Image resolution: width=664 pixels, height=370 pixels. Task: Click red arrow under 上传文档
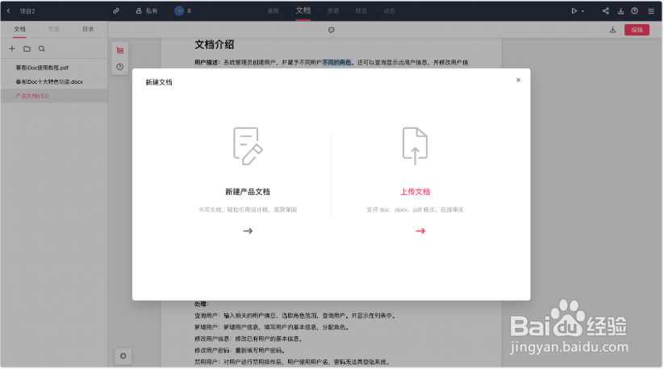pyautogui.click(x=420, y=231)
